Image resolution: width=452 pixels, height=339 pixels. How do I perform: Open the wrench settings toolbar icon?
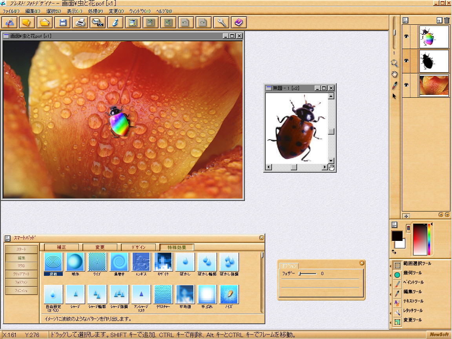click(x=222, y=23)
